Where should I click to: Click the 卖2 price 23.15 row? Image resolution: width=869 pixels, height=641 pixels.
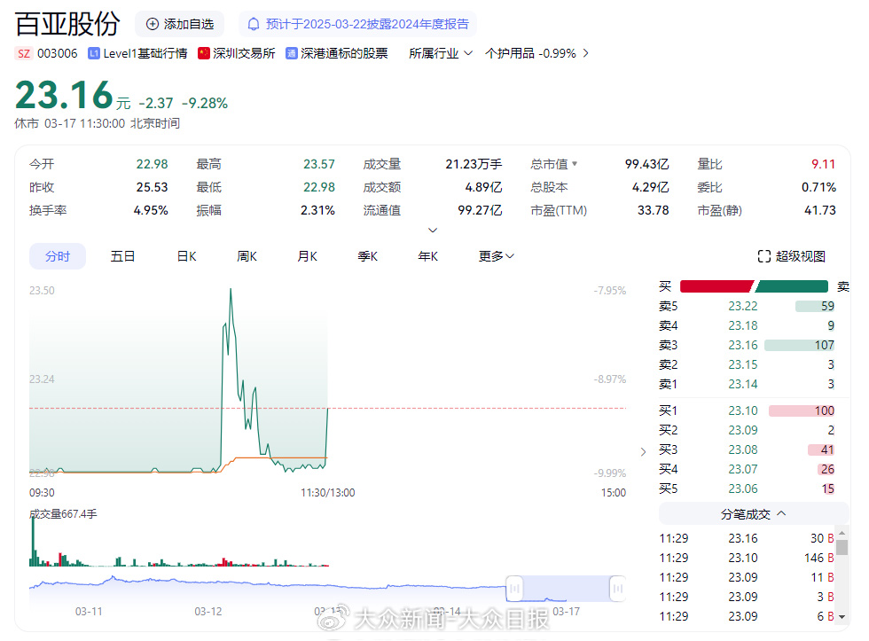coord(747,364)
